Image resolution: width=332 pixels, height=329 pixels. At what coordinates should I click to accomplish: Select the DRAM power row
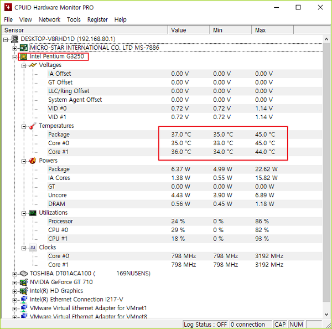[184, 204]
